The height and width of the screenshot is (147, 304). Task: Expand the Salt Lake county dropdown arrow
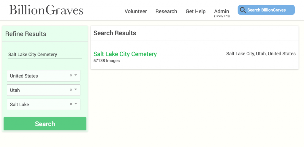click(x=76, y=104)
